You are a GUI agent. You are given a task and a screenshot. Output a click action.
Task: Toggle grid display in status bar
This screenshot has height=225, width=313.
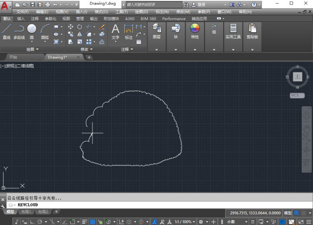[296, 213]
